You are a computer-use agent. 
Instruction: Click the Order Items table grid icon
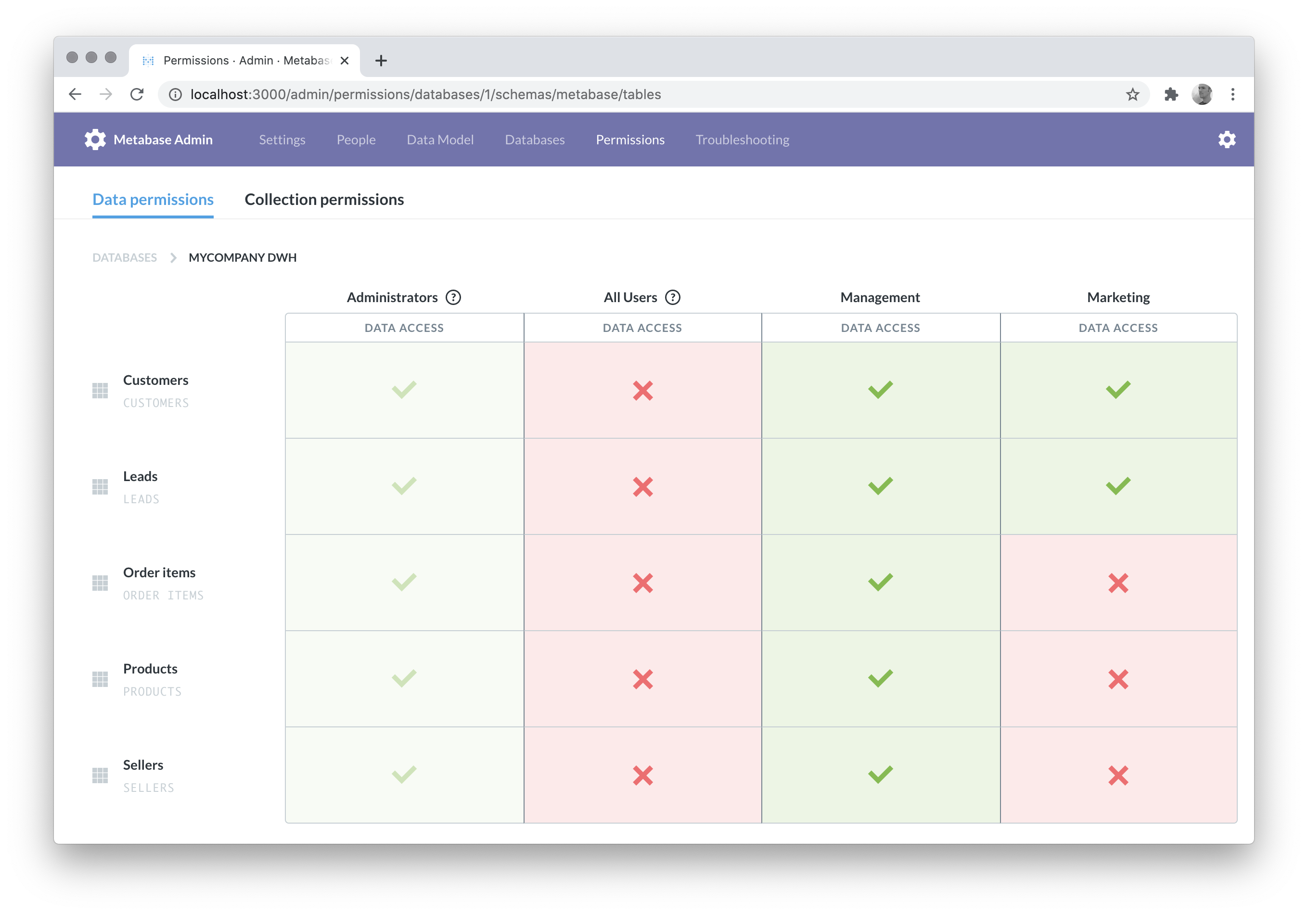click(x=100, y=584)
